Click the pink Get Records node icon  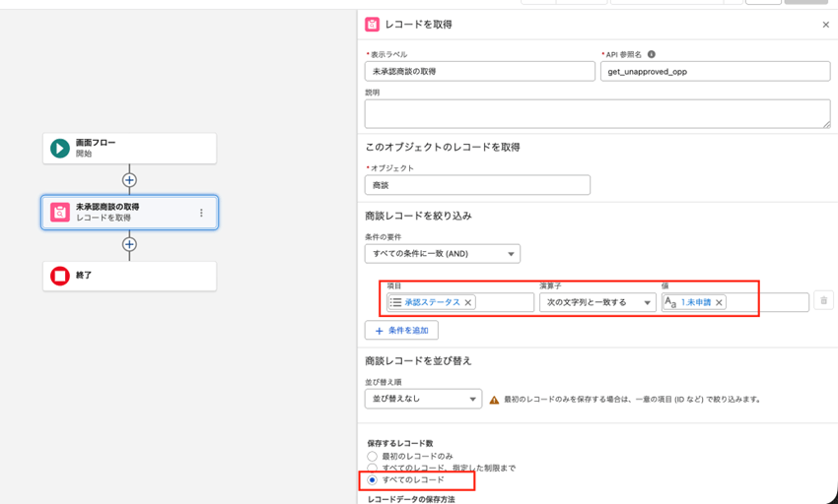60,213
